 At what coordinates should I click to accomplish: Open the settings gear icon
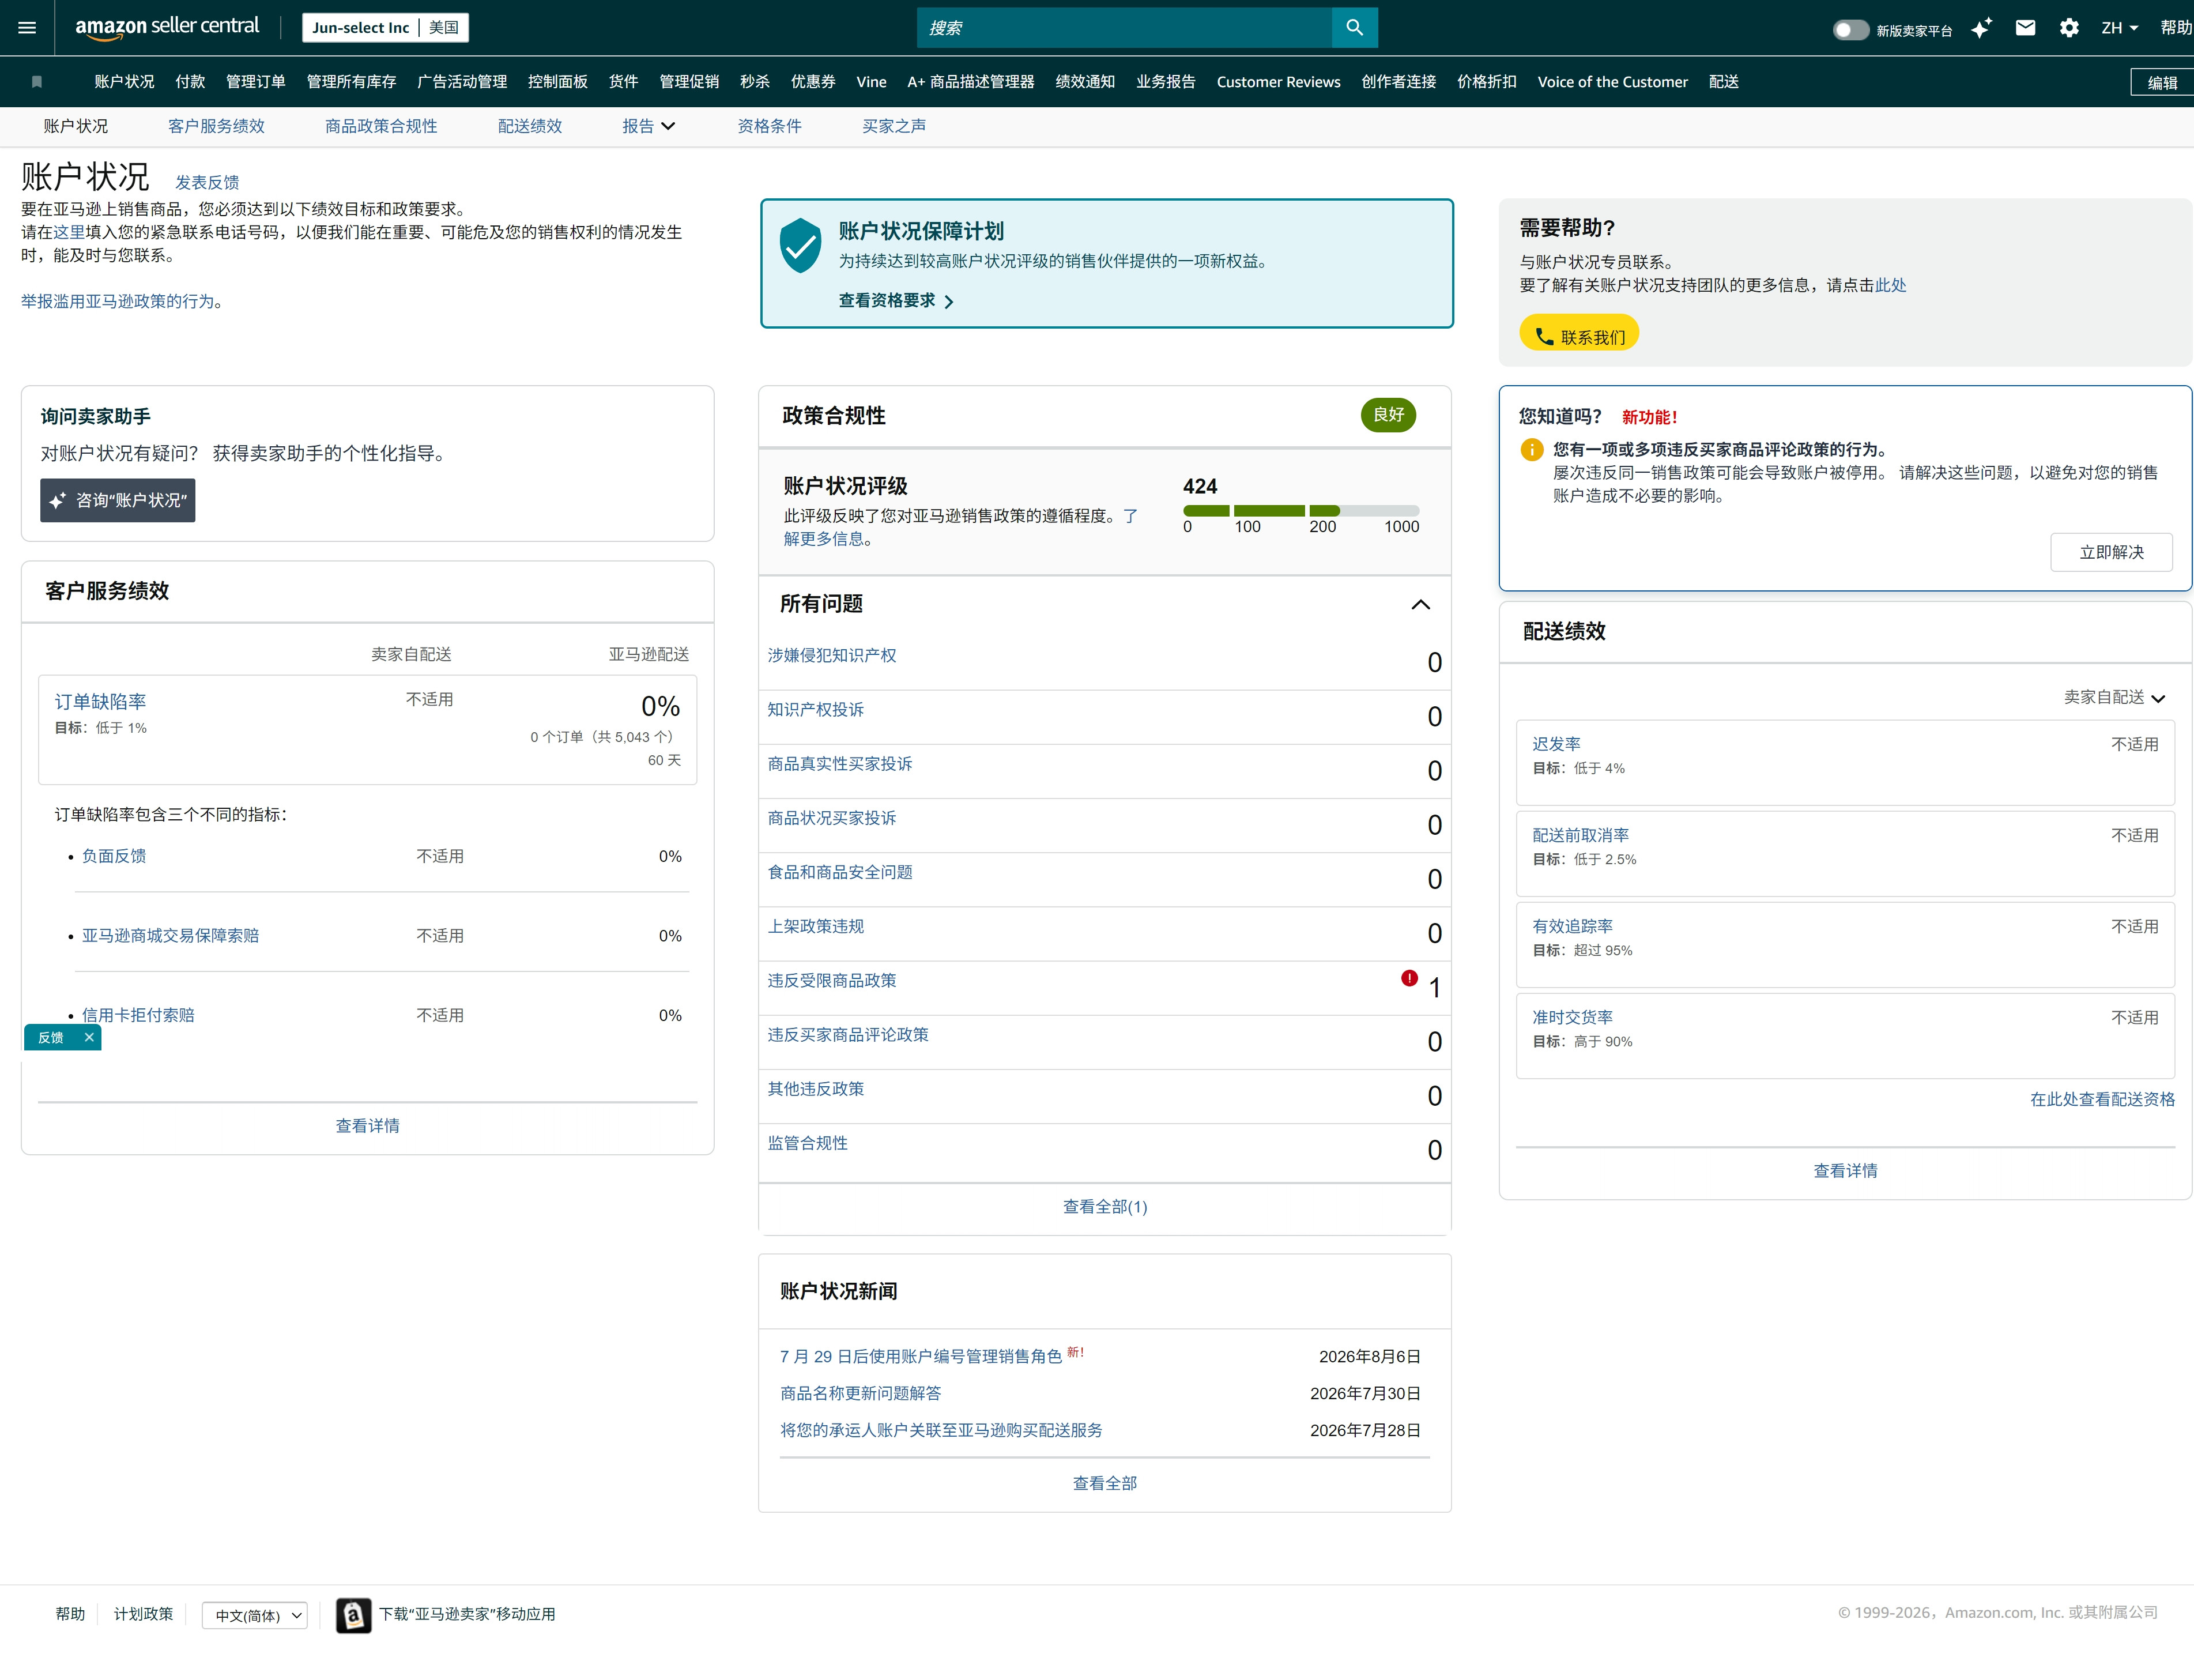2069,28
